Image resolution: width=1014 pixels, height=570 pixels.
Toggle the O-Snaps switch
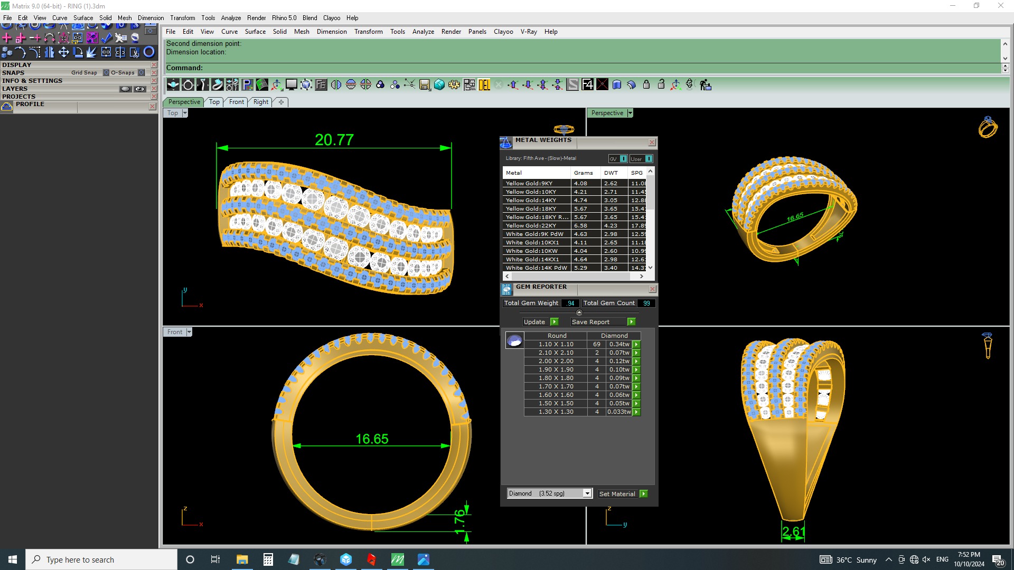(x=141, y=73)
